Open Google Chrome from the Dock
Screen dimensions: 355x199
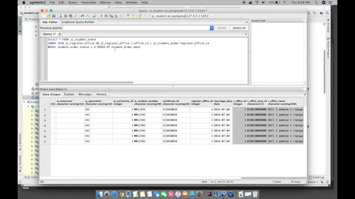point(121,194)
